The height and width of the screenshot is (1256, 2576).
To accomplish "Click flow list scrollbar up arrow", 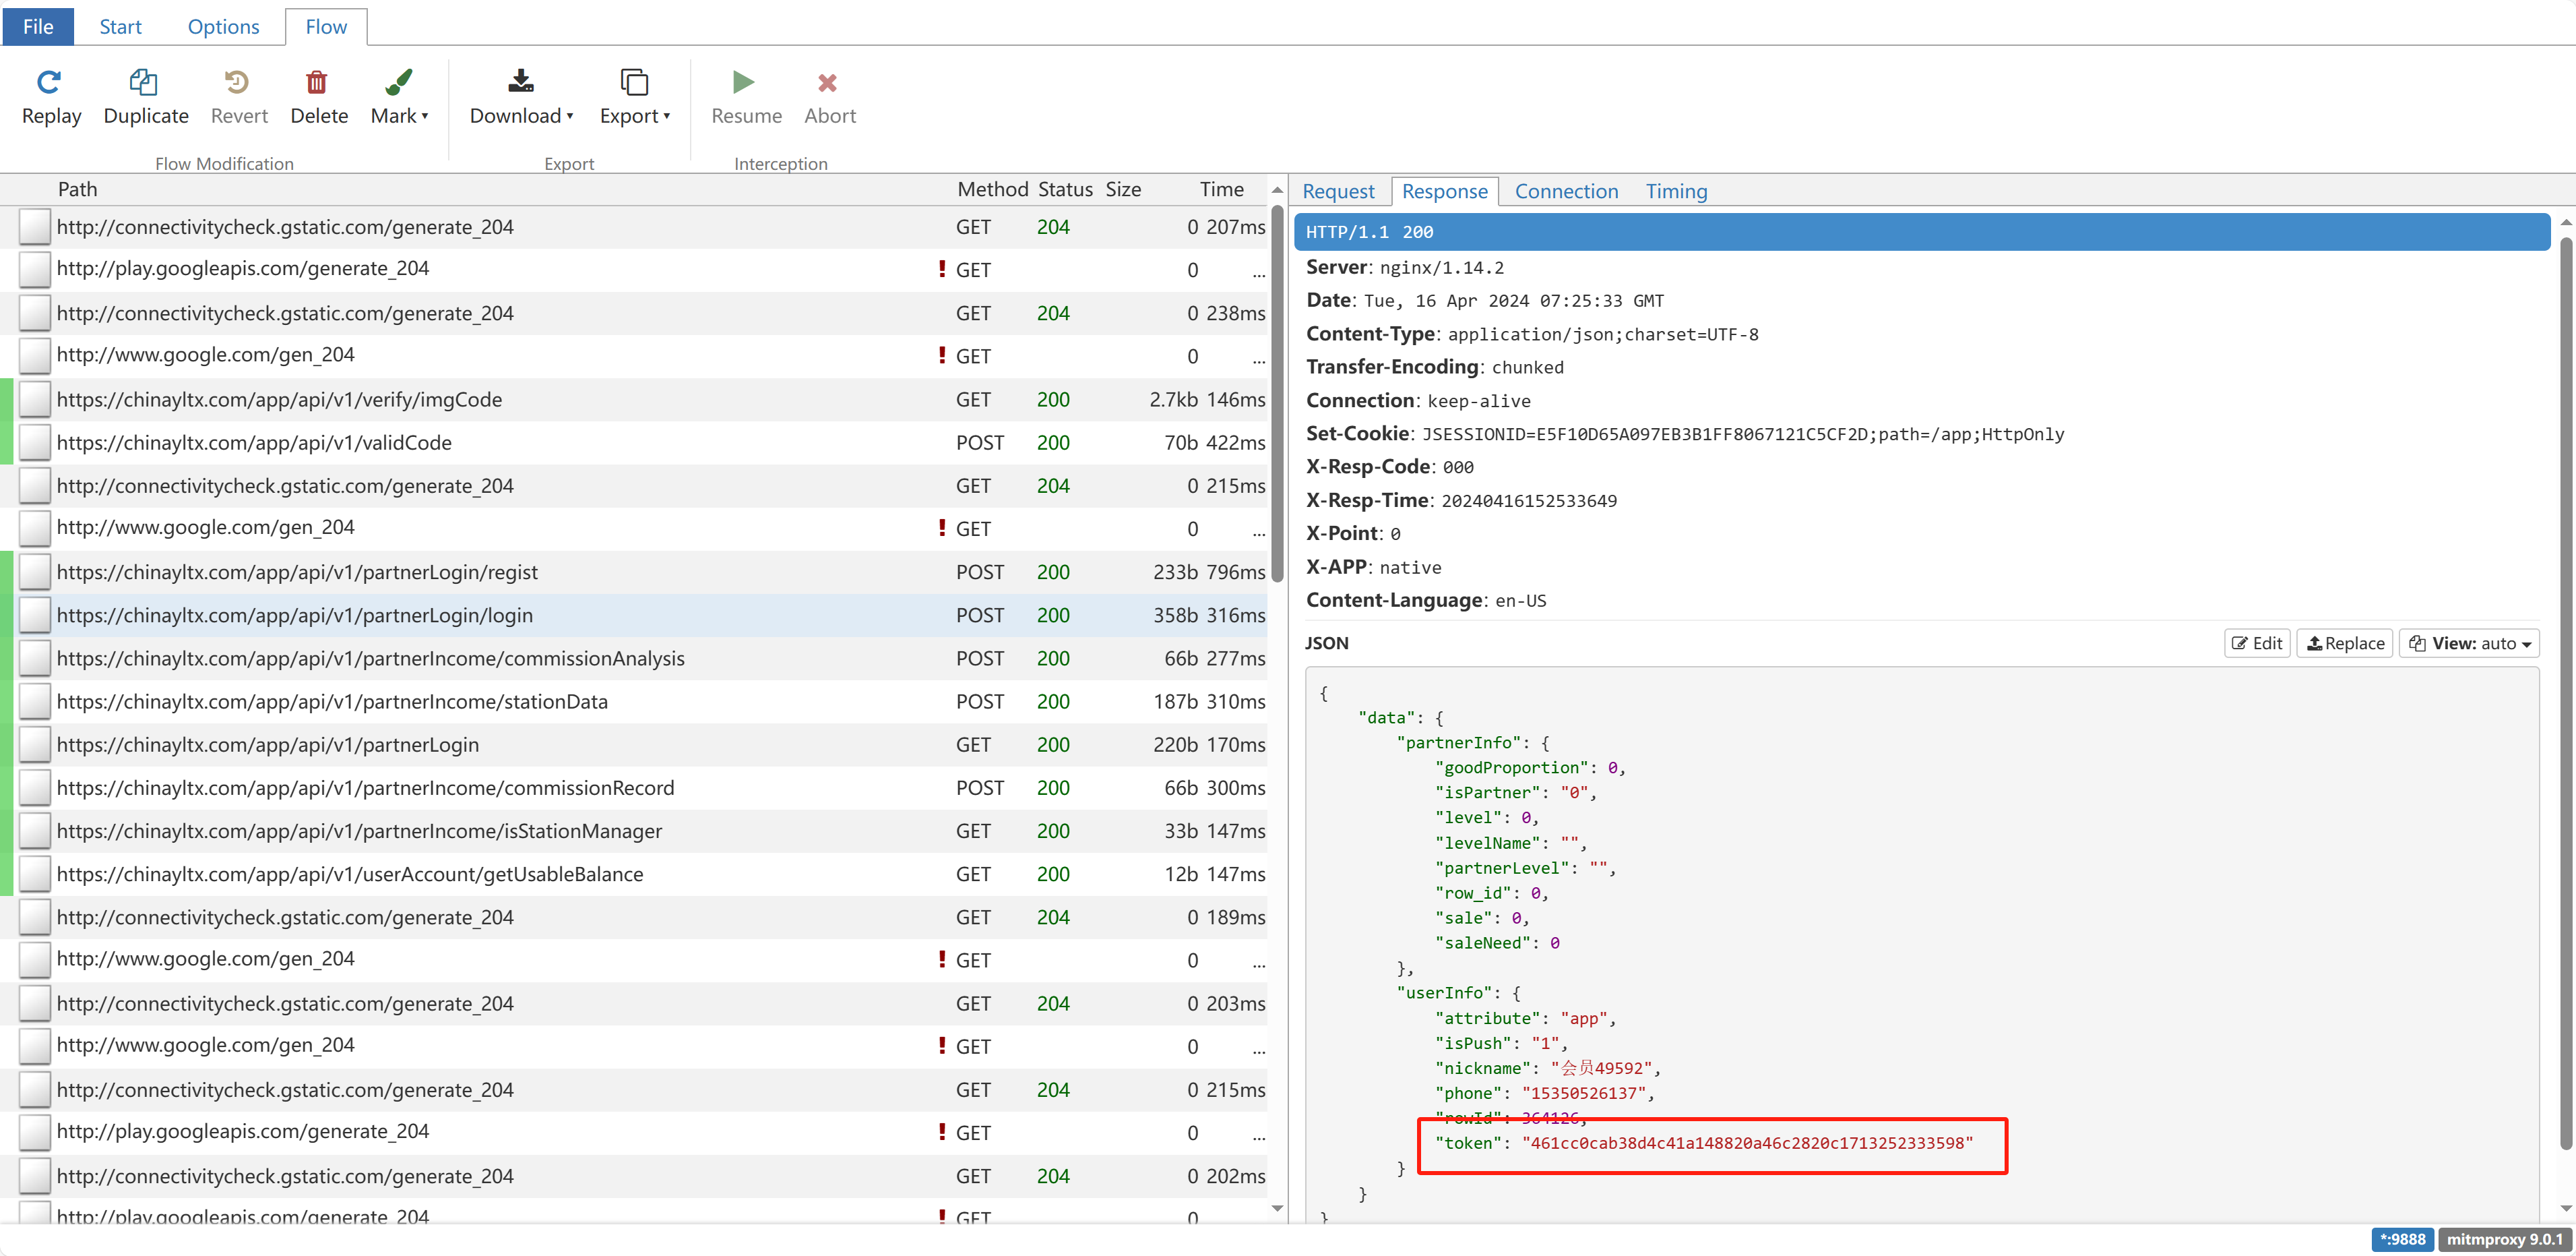I will coord(1277,190).
